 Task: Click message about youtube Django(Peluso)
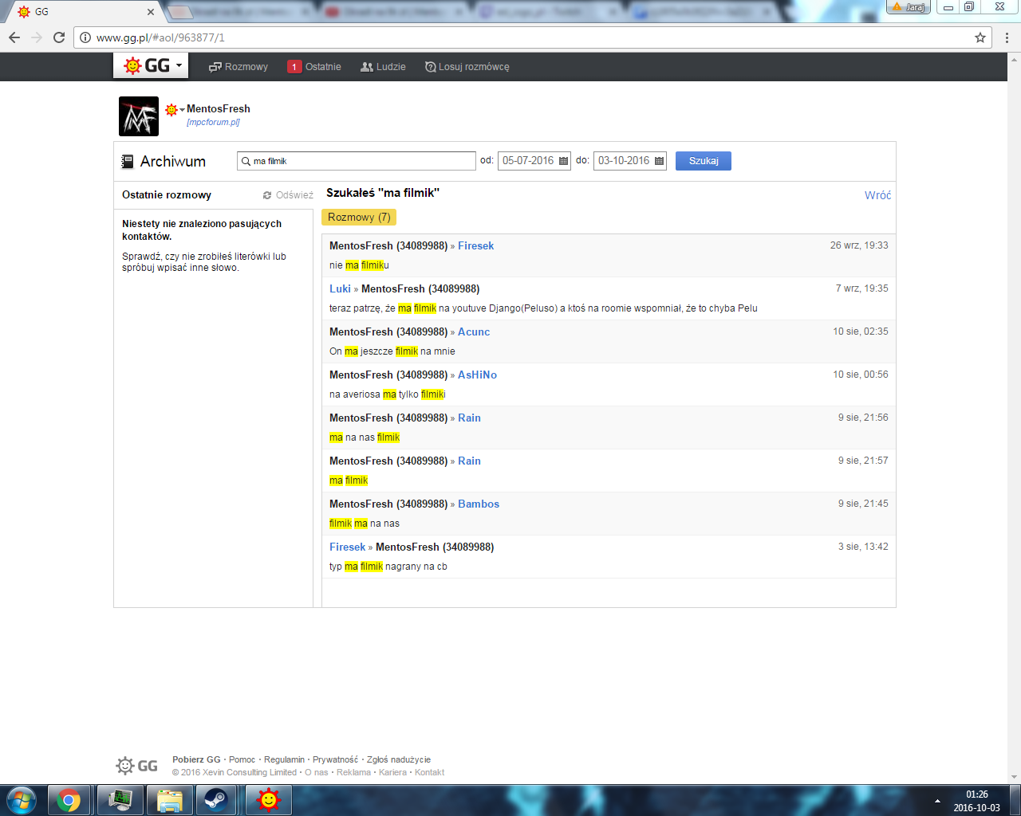[543, 308]
